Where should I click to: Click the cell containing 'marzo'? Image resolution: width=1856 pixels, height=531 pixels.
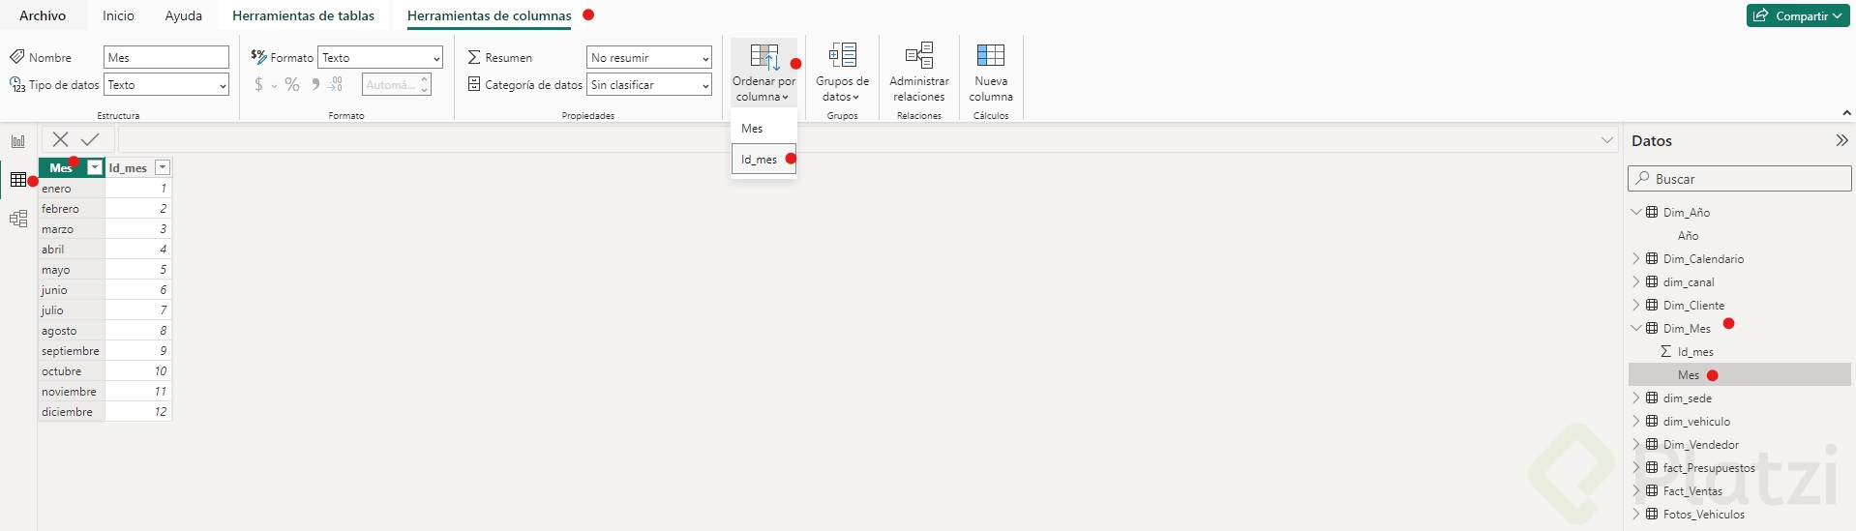71,229
